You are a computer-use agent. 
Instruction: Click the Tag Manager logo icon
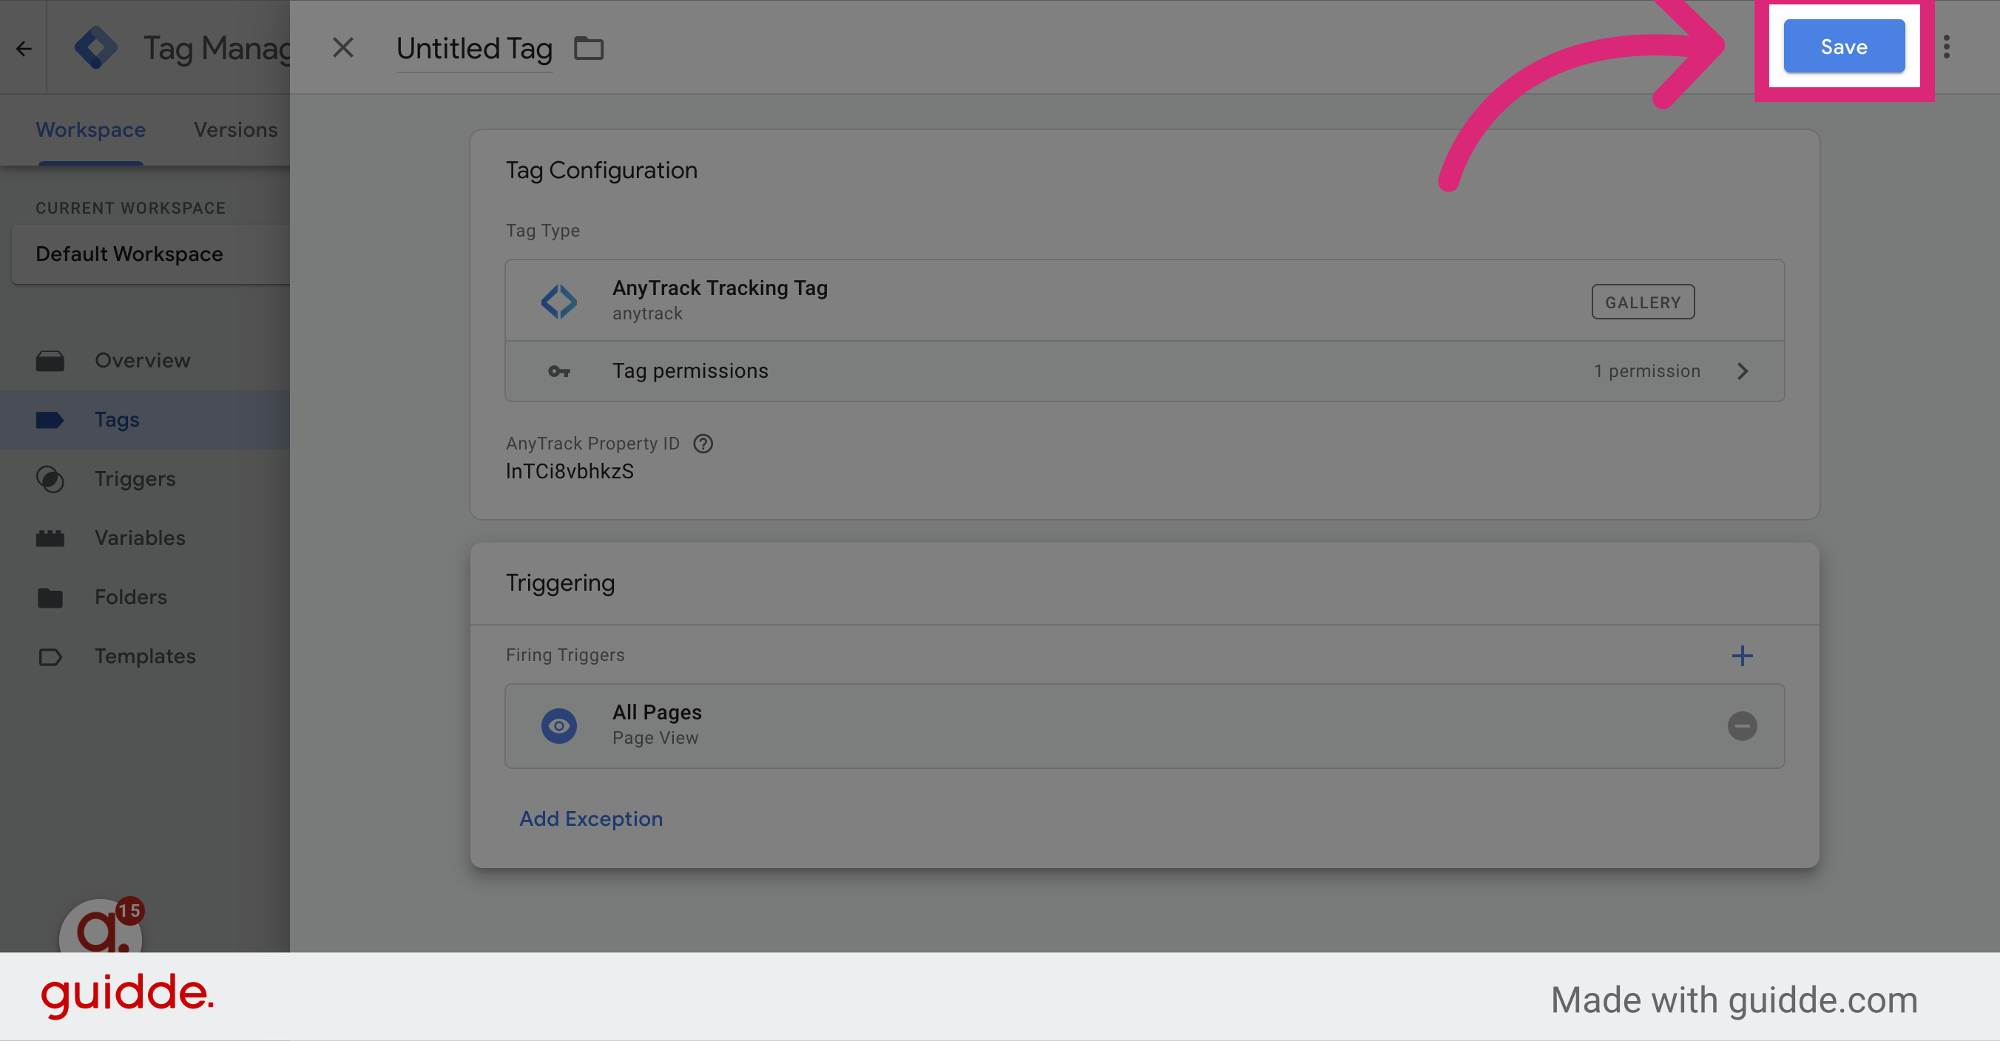pos(95,48)
